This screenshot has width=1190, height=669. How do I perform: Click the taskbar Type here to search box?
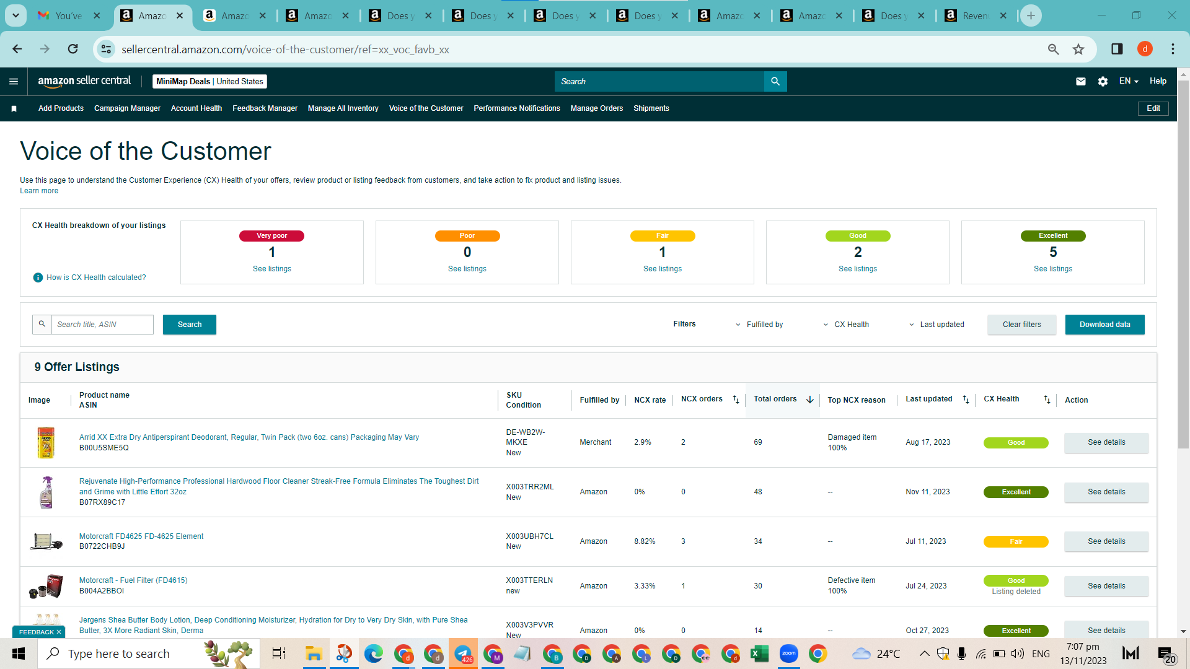[149, 654]
